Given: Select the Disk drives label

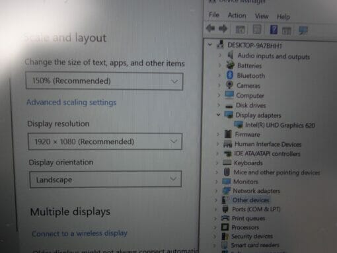Looking at the screenshot, I should (251, 105).
